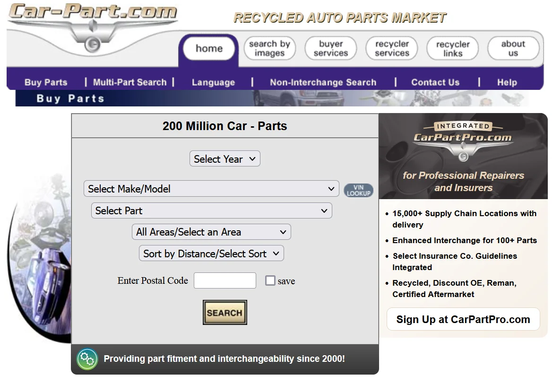Go to the buyer services tab
This screenshot has width=553, height=385.
click(331, 48)
